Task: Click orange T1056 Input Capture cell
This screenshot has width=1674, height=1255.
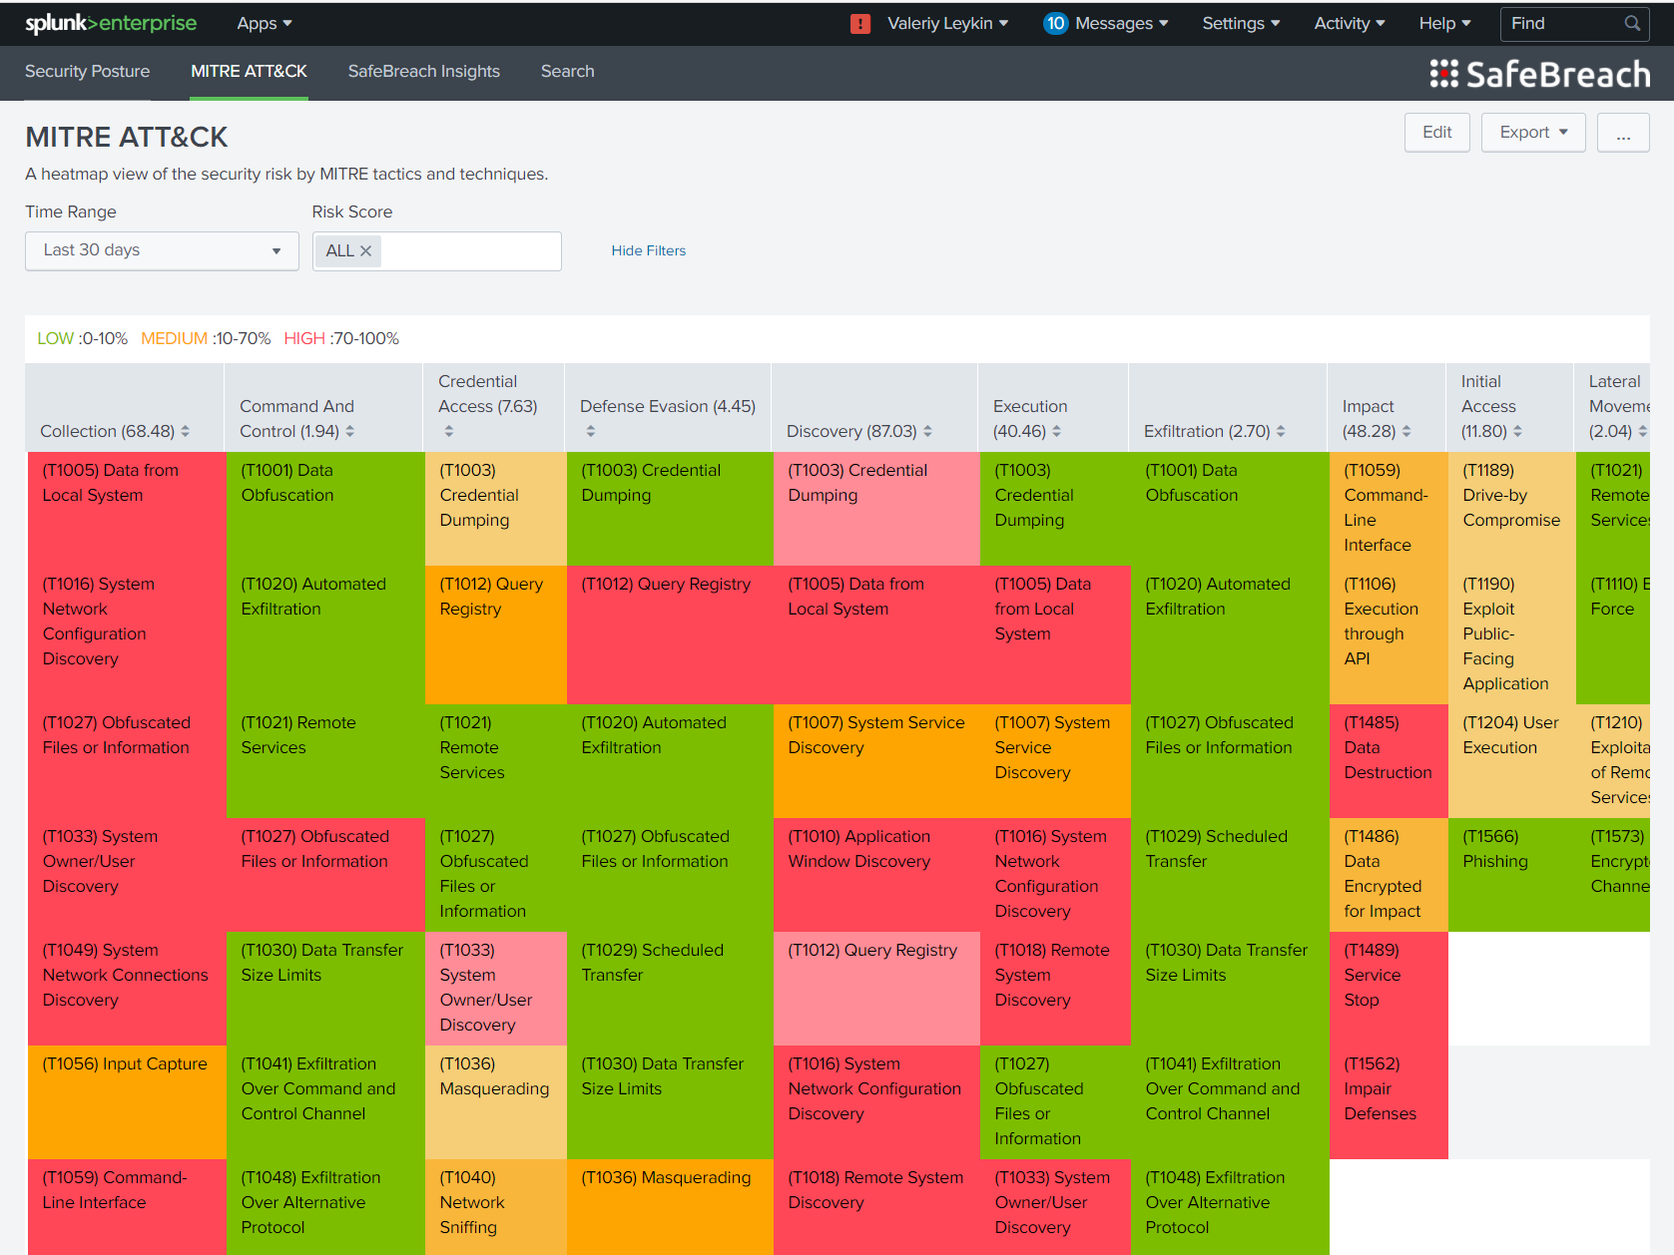Action: coord(127,1102)
